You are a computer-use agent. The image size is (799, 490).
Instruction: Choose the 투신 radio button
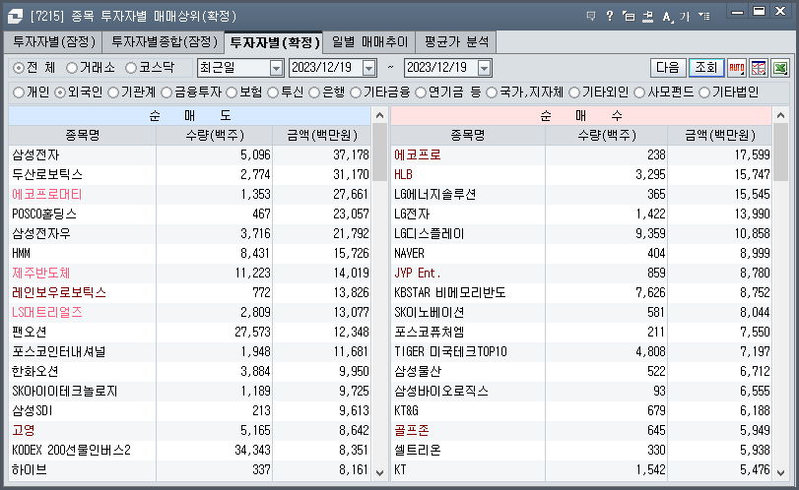tap(273, 92)
